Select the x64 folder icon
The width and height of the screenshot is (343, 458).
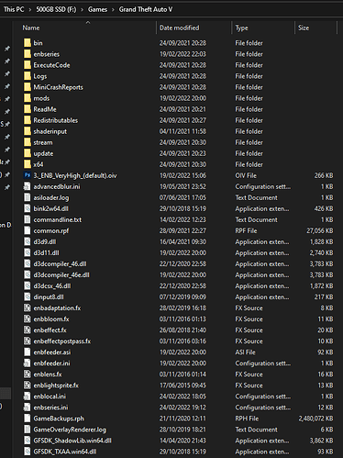28,164
